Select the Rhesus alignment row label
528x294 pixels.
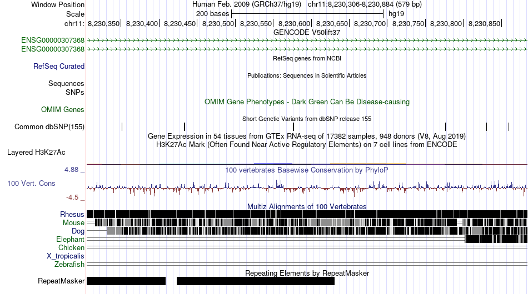coord(72,214)
